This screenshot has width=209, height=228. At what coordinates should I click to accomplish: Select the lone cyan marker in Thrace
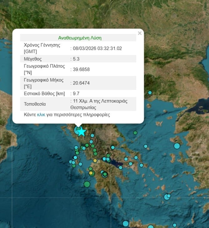click(x=150, y=92)
